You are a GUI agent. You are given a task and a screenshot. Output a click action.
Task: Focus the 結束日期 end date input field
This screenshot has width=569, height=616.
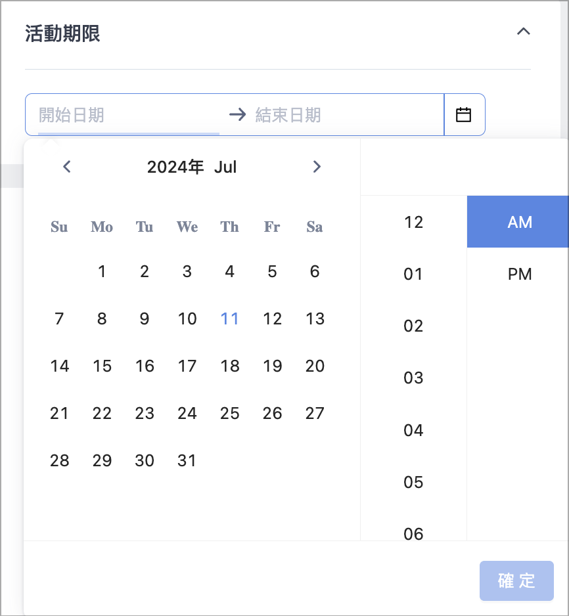[346, 115]
